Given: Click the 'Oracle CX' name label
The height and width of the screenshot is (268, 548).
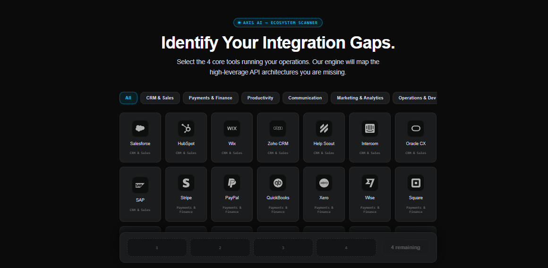Looking at the screenshot, I should click(416, 144).
